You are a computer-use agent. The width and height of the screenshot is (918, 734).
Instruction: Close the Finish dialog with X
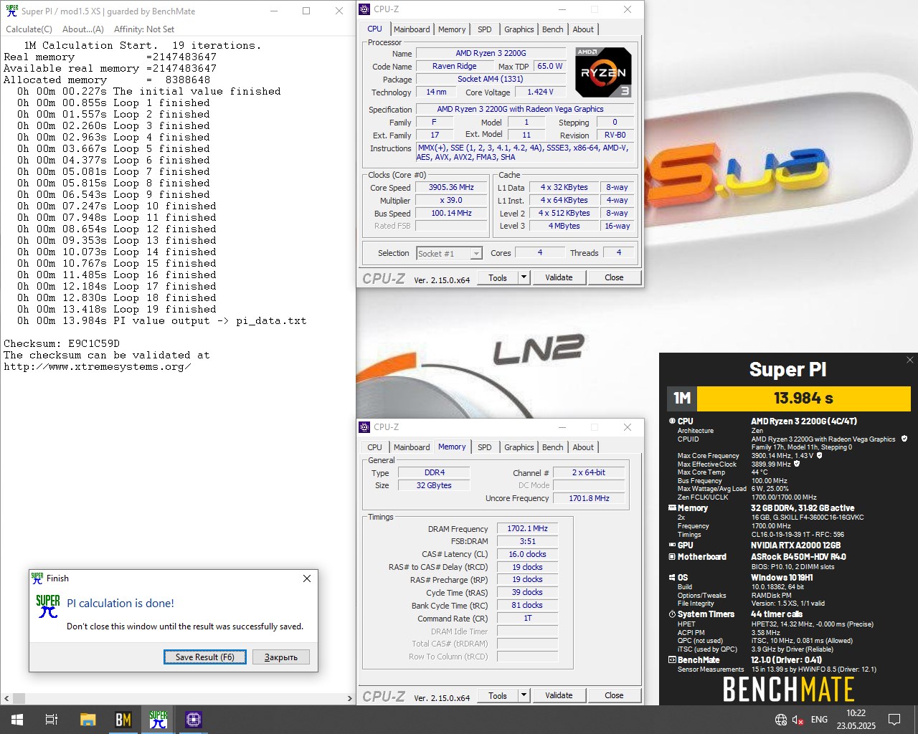307,578
